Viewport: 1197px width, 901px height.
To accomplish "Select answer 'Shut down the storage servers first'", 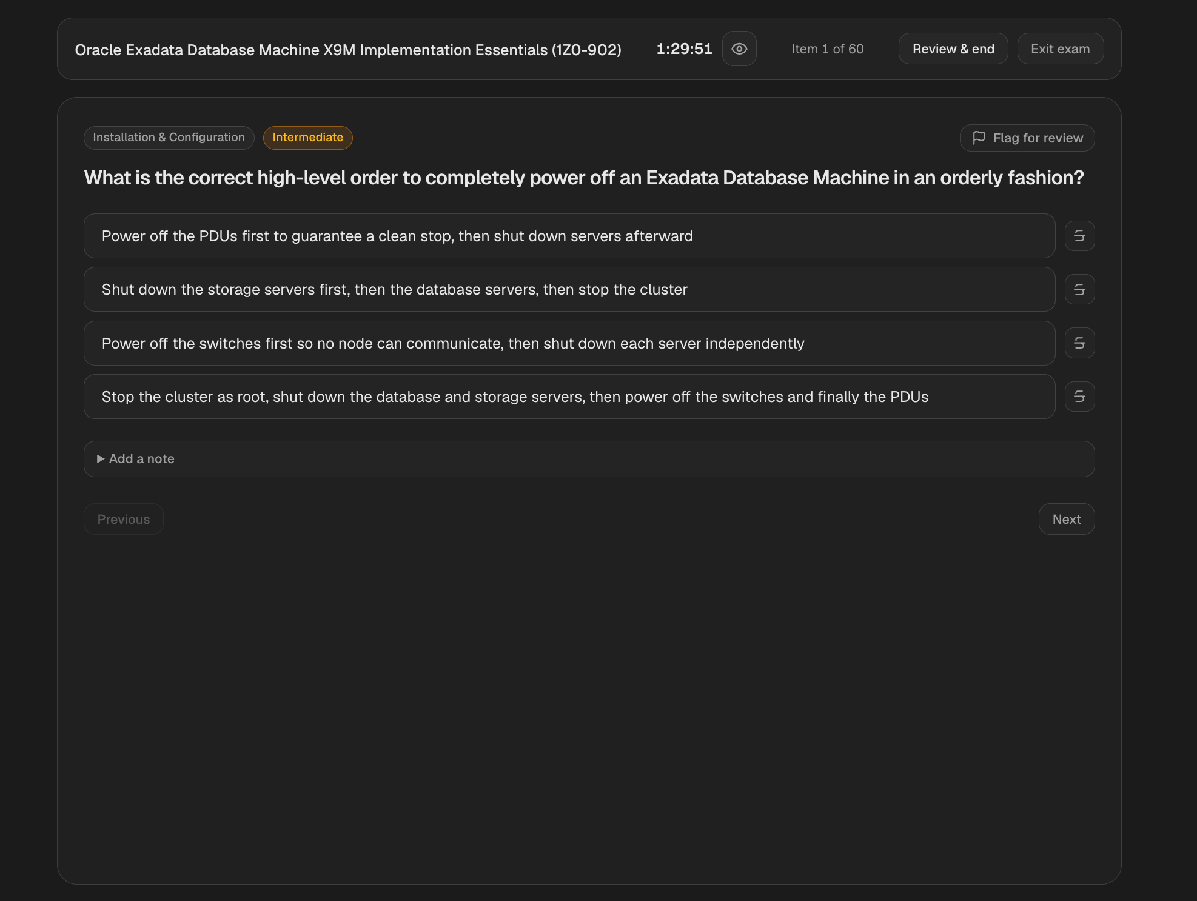I will point(569,289).
